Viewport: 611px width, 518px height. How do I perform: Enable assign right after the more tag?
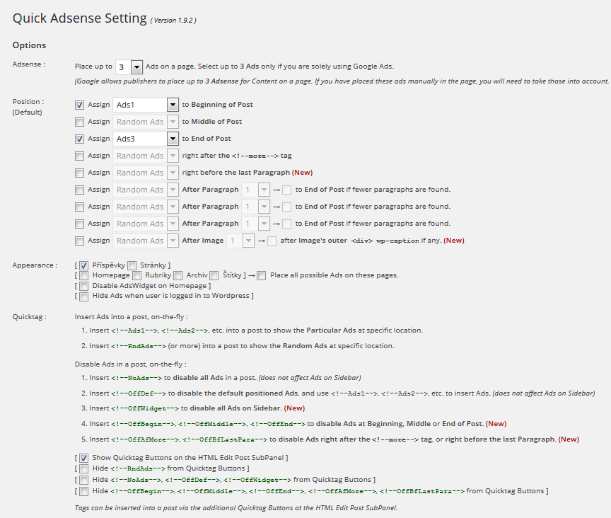80,156
